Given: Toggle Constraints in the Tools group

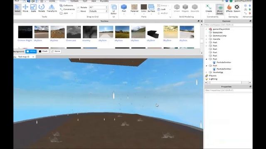Looking at the screenshot, I should pyautogui.click(x=67, y=9).
